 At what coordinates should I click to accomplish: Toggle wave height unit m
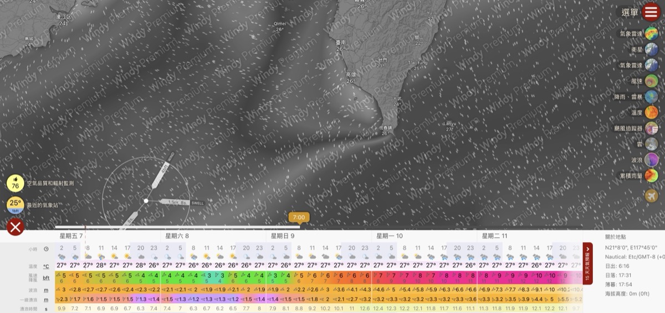click(46, 289)
